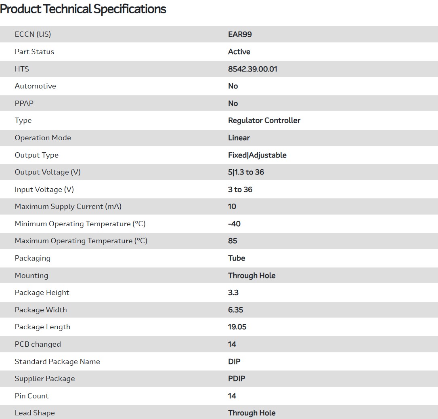This screenshot has width=438, height=419.
Task: Click the Regulator Controller type value
Action: (264, 120)
